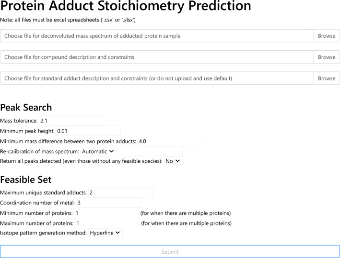
Task: Click the Maximum unique standard adducts field
Action: coord(120,192)
